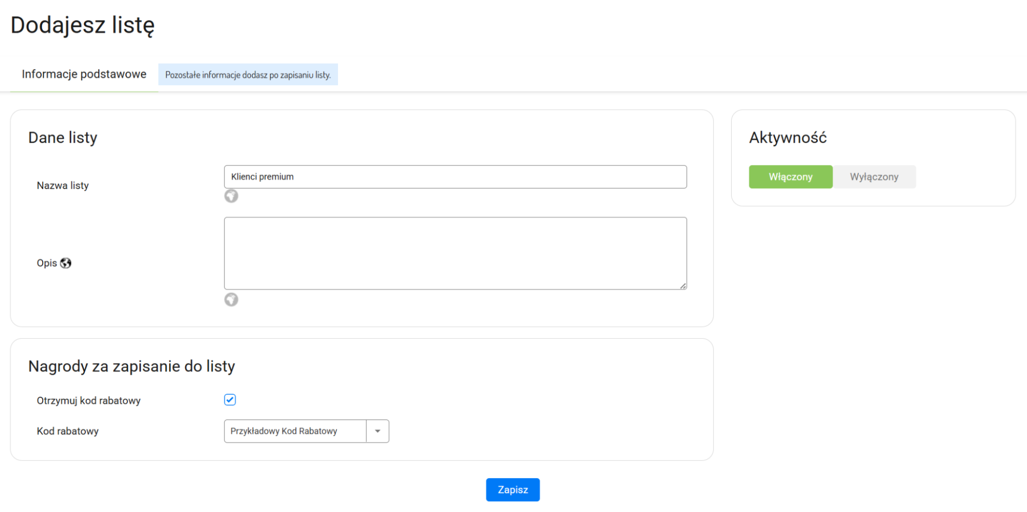
Task: Click the Nazwa listy label text
Action: tap(63, 186)
